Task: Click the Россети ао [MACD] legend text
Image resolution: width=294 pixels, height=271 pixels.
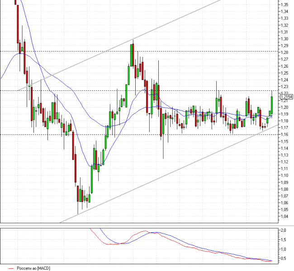Action: click(33, 268)
